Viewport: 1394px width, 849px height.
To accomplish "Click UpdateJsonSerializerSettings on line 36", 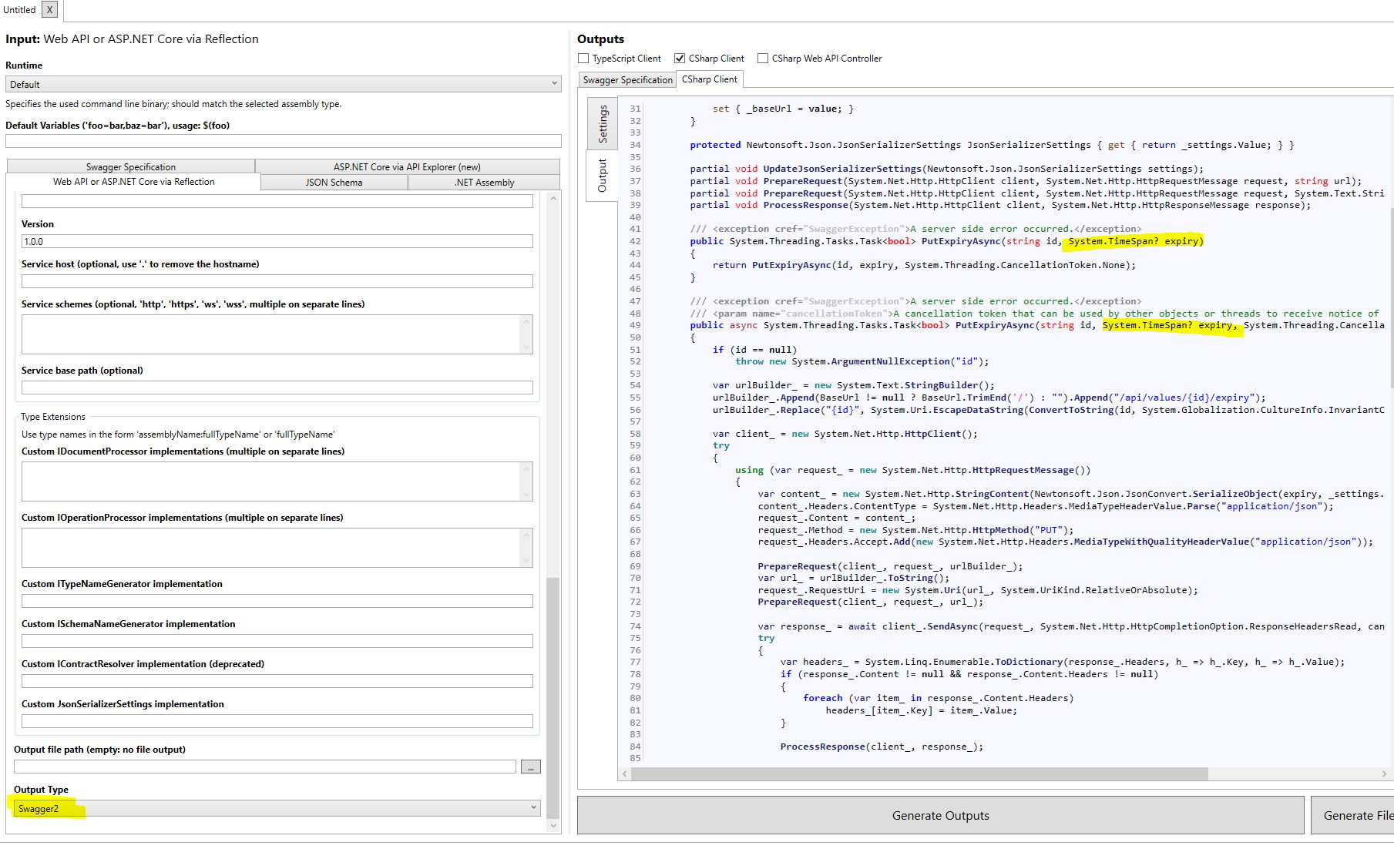I will [x=842, y=169].
